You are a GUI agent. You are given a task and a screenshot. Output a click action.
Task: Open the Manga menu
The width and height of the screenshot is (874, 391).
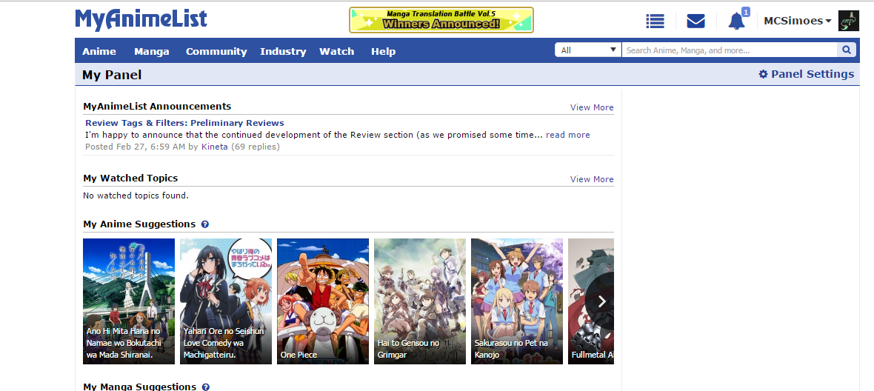point(152,51)
